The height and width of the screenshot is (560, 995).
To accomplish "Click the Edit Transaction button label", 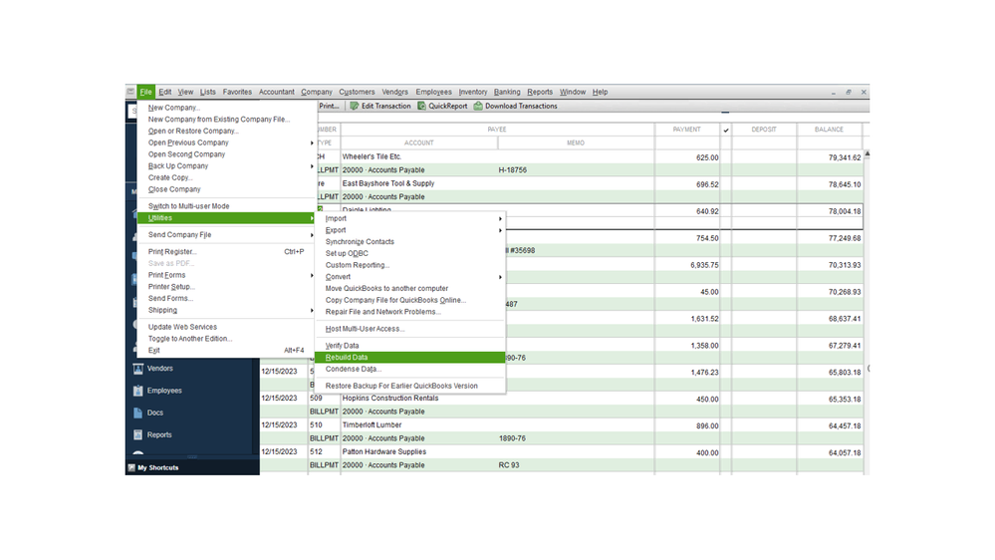I will pos(385,106).
